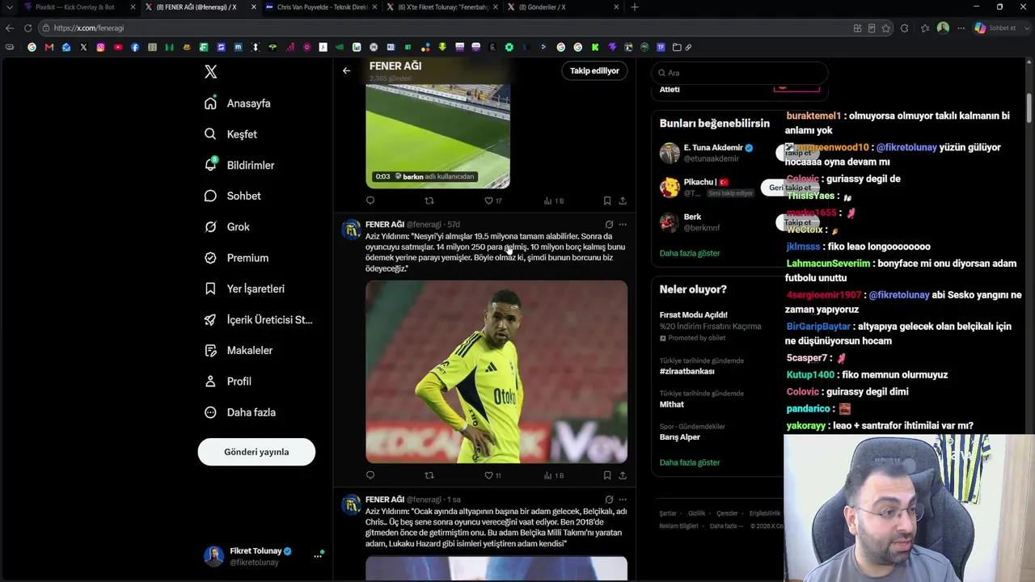Bookmark the stadium video post

pyautogui.click(x=607, y=200)
